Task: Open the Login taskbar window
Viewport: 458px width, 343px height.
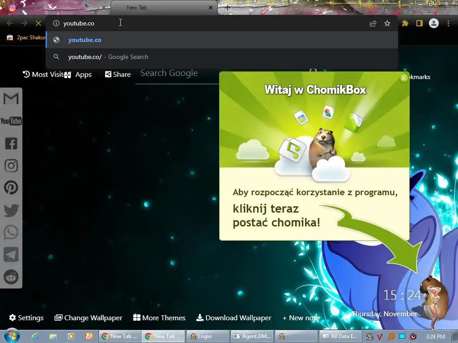Action: coord(208,336)
